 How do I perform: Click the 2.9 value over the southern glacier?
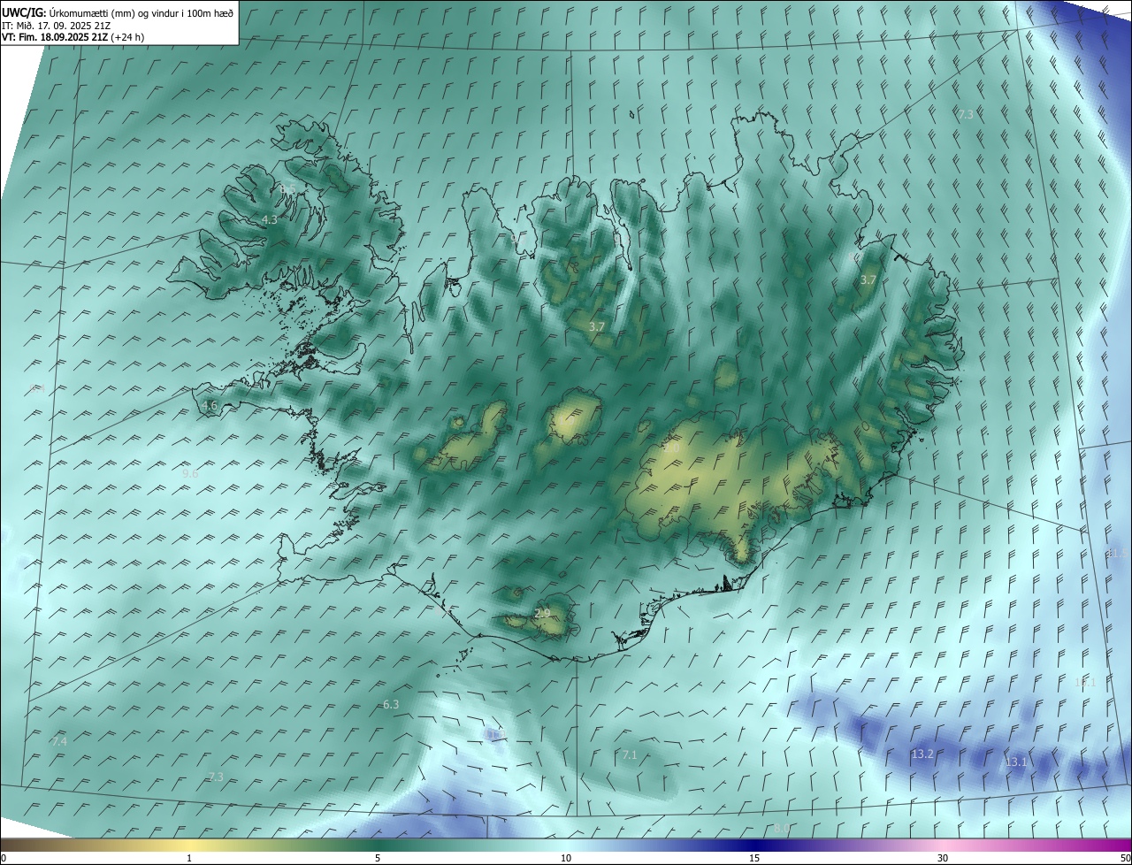[x=543, y=614]
